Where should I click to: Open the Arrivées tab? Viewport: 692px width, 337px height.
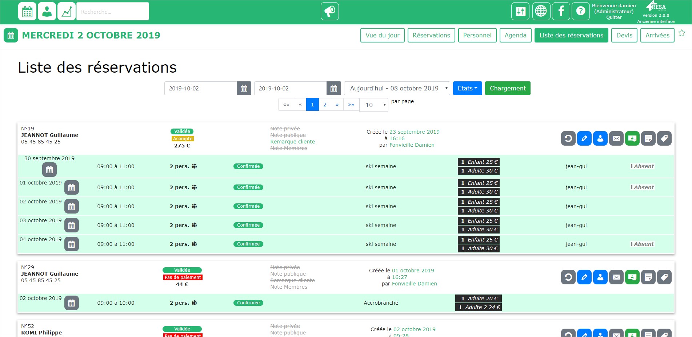657,35
